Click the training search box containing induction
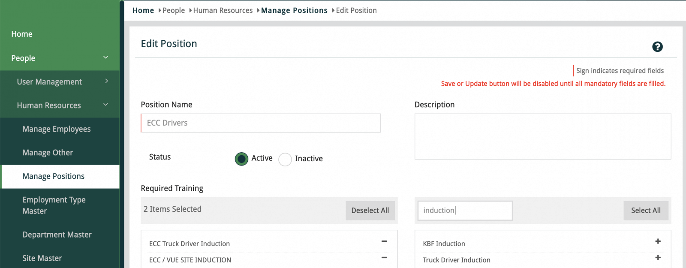 [465, 211]
